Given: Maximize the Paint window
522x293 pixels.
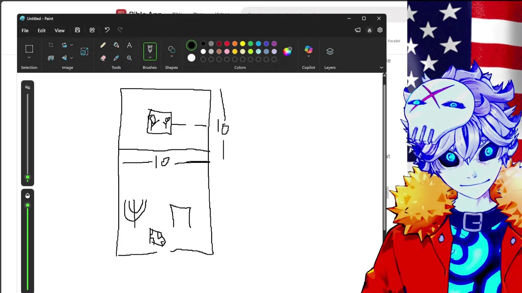Looking at the screenshot, I should pos(364,18).
